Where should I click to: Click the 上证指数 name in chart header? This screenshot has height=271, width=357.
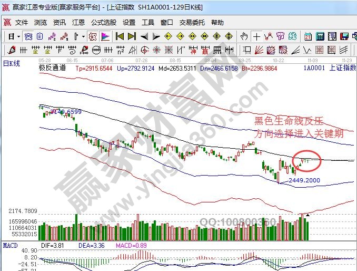coord(342,68)
